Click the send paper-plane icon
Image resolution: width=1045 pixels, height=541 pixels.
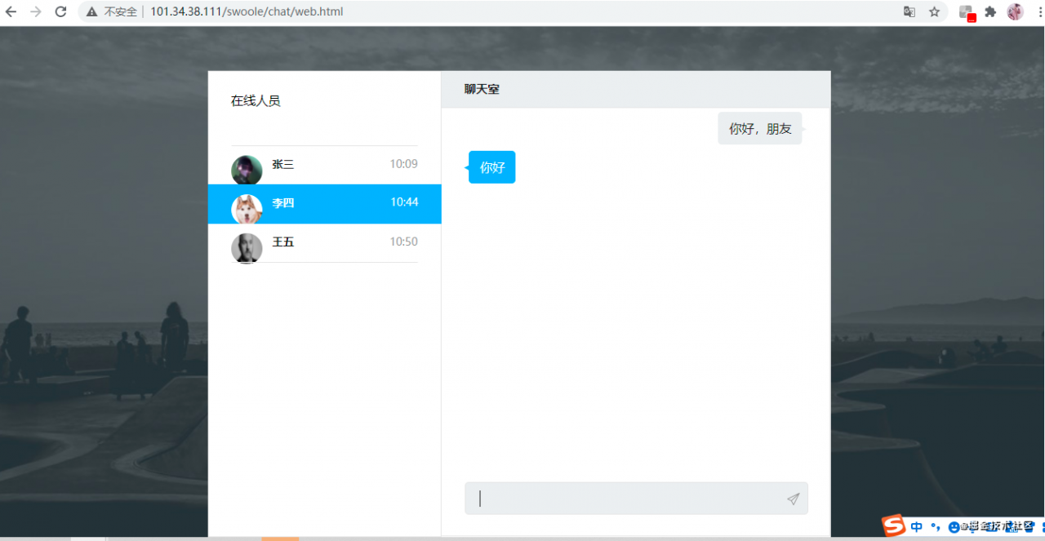click(794, 499)
